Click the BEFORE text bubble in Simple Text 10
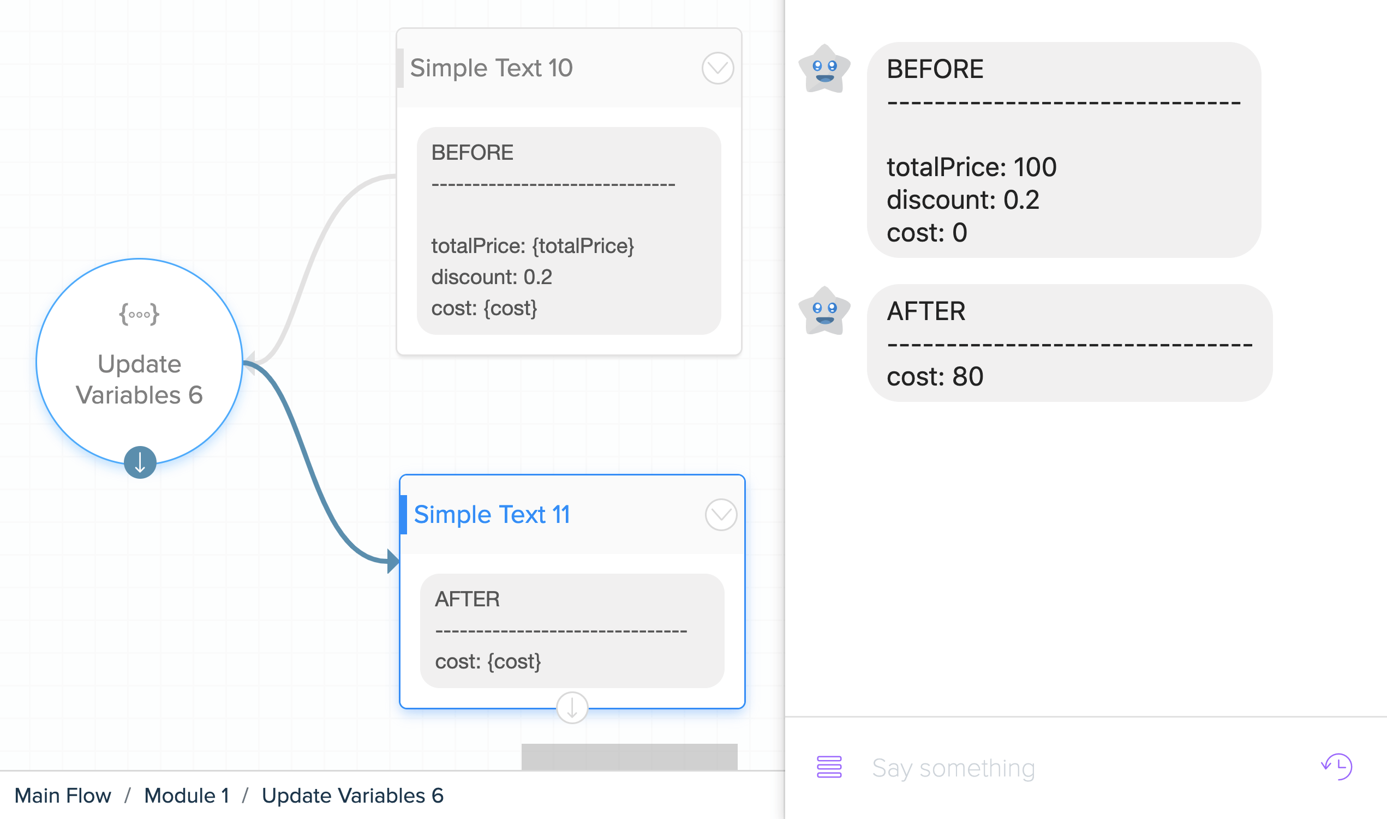The image size is (1387, 819). pyautogui.click(x=569, y=231)
